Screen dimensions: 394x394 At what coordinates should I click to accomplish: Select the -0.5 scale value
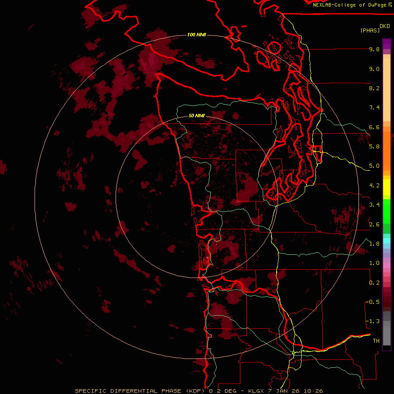(373, 302)
